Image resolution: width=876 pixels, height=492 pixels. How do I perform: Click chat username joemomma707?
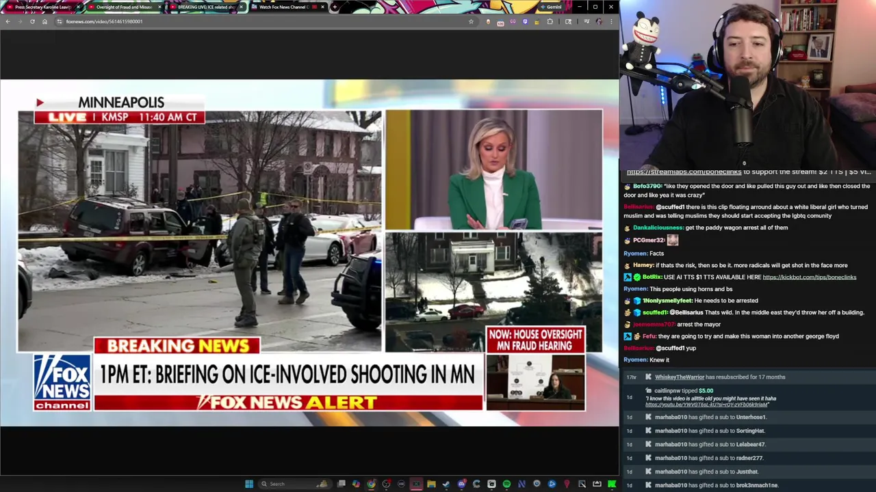pyautogui.click(x=653, y=325)
